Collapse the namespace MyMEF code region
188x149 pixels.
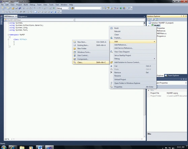(8, 35)
